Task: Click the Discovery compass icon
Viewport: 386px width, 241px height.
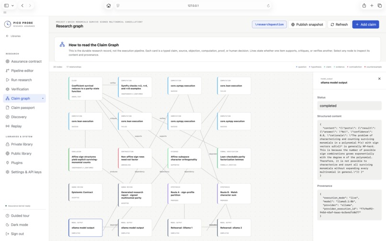Action: 7,117
